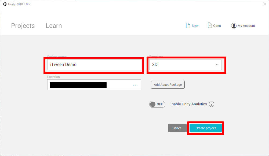The image size is (269, 156).
Task: Open the My Account menu label
Action: (x=246, y=26)
